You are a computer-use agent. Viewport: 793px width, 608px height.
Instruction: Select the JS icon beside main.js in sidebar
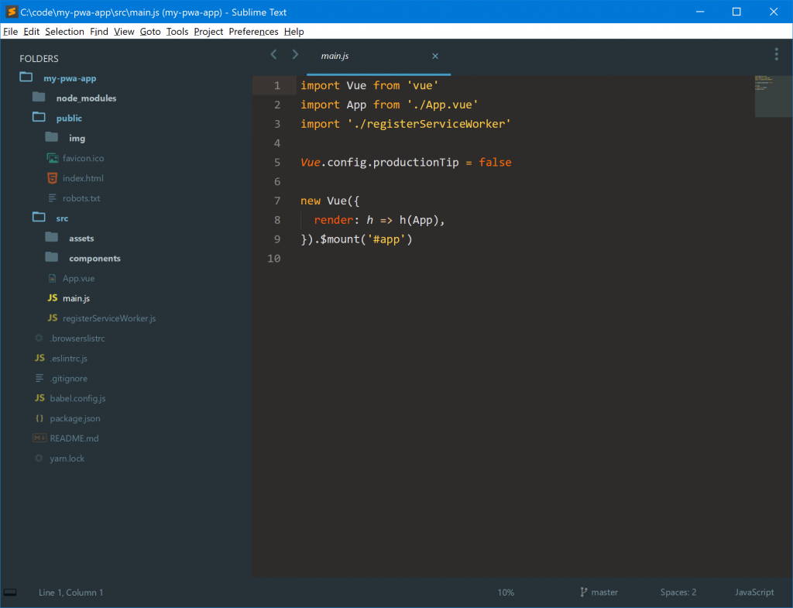click(x=52, y=298)
